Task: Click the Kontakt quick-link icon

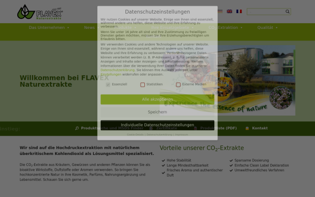Action: [247, 128]
